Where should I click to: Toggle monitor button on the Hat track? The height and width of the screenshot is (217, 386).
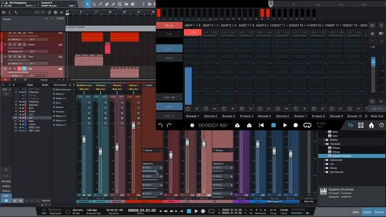(x=24, y=69)
